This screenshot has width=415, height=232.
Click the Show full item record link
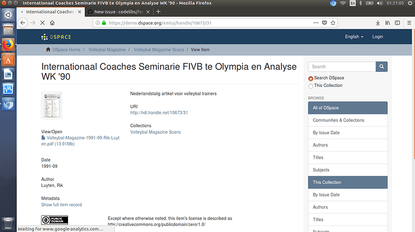[x=61, y=204]
